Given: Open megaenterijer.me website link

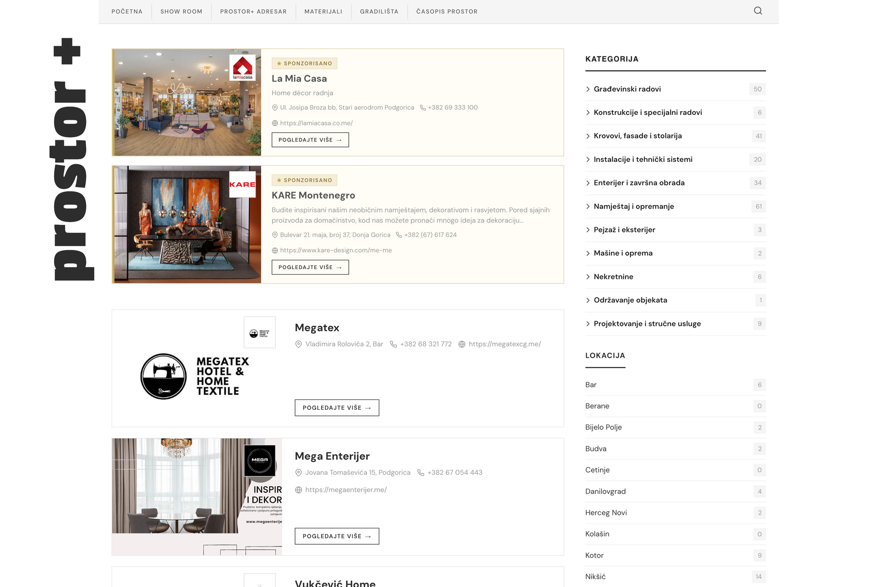Looking at the screenshot, I should pos(346,490).
